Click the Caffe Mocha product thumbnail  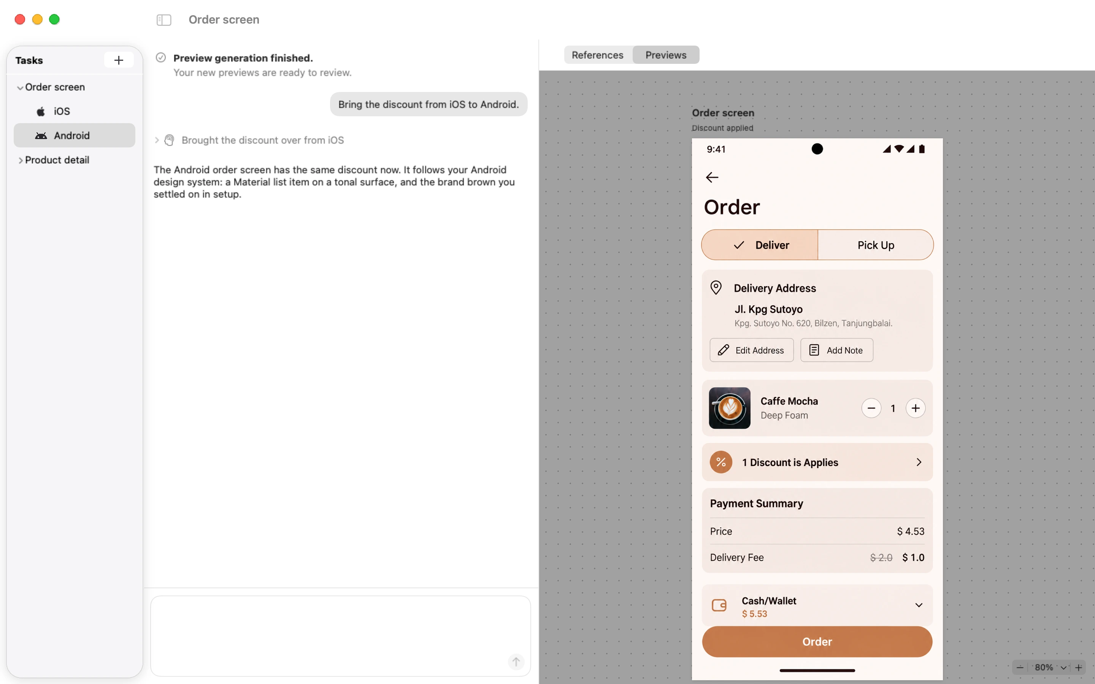click(729, 408)
